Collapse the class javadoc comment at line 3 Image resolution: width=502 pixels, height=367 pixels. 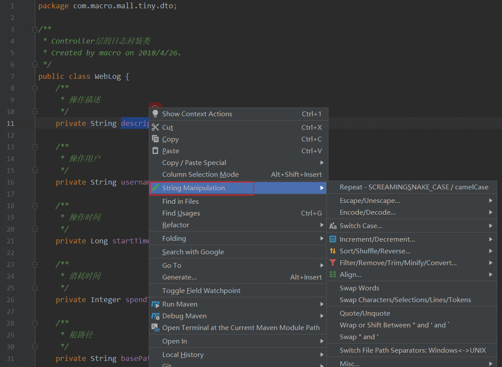tap(35, 30)
